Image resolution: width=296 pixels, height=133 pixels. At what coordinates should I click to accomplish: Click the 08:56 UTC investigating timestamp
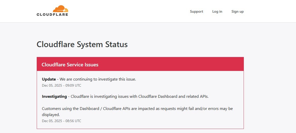(73, 121)
